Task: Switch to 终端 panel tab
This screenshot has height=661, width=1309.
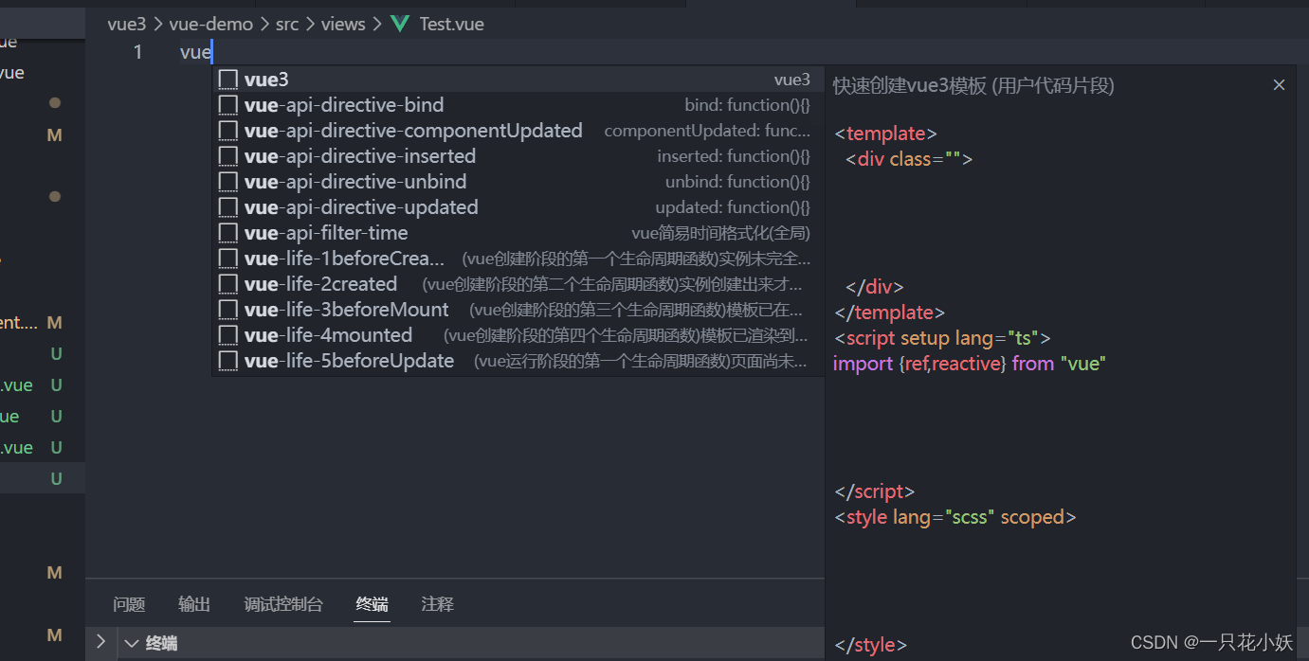Action: pos(373,604)
